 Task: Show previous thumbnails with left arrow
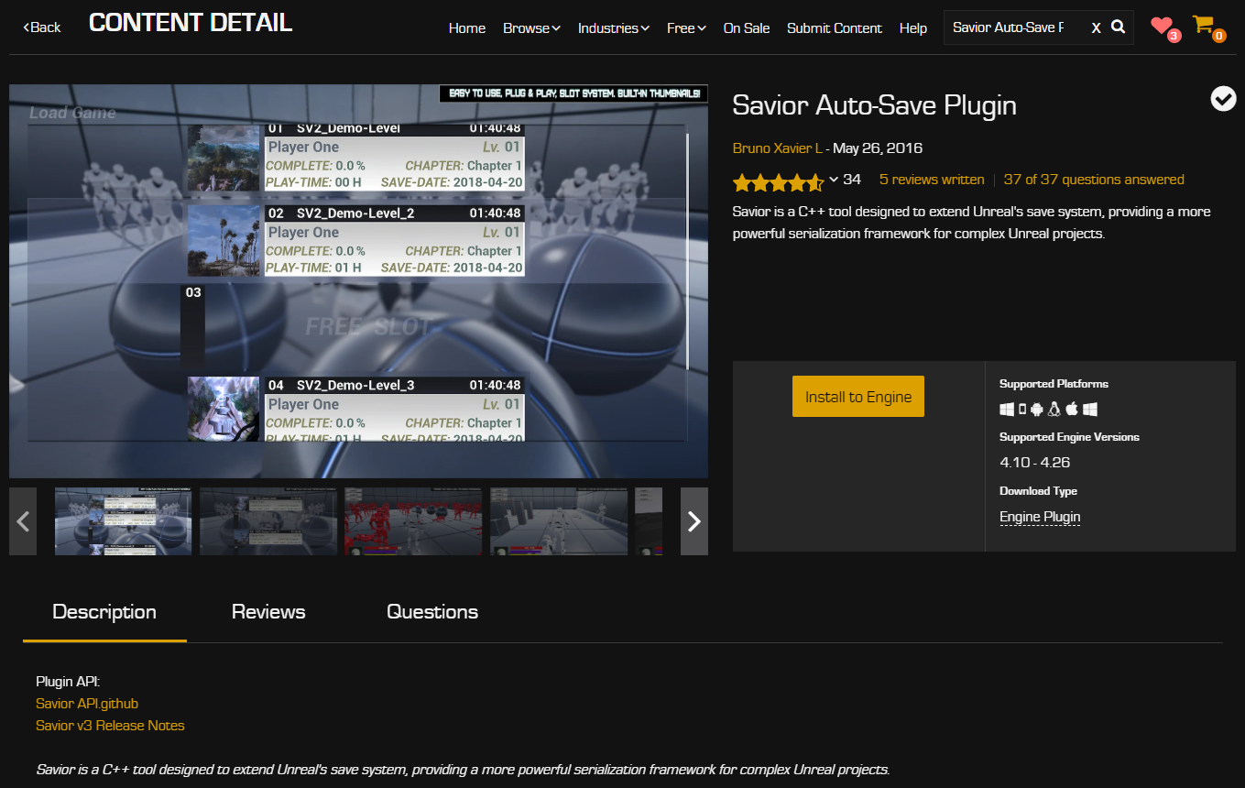coord(23,521)
